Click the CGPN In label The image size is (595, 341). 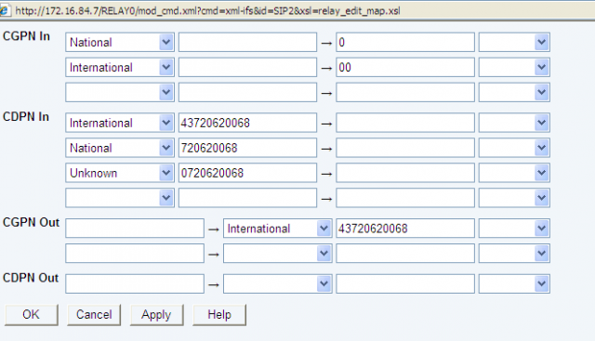[x=26, y=36]
